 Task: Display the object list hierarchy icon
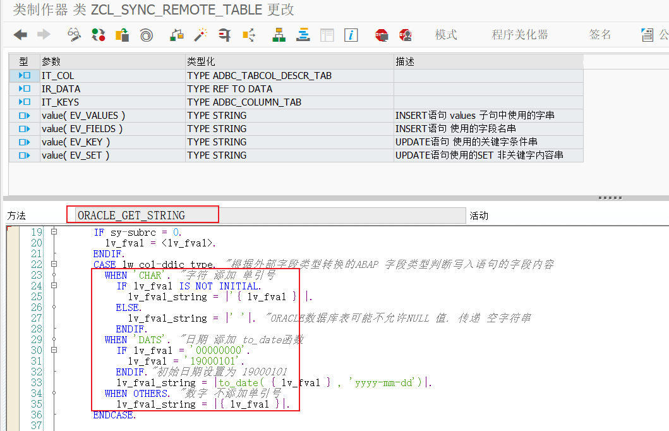279,35
